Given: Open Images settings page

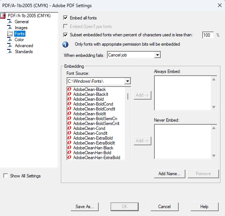Looking at the screenshot, I should click(x=21, y=28).
